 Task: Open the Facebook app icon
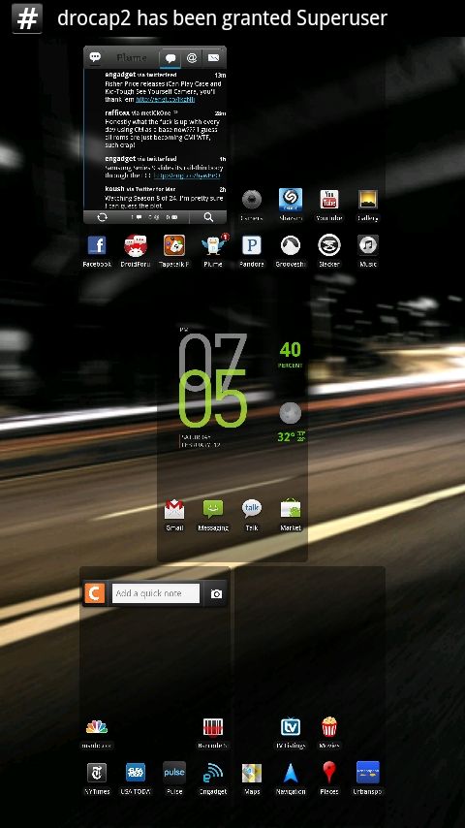97,245
